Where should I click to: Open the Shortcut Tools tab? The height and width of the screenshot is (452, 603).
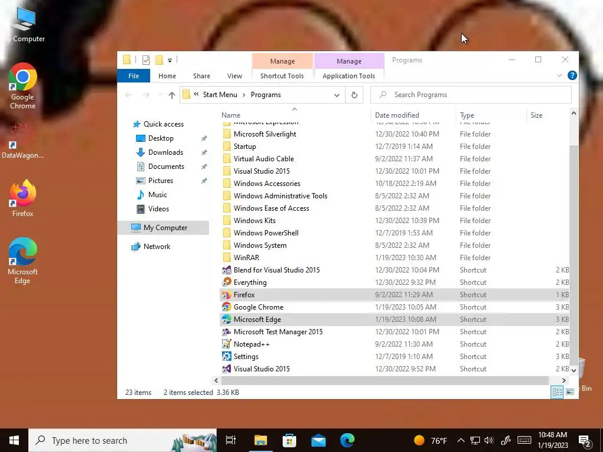(282, 76)
